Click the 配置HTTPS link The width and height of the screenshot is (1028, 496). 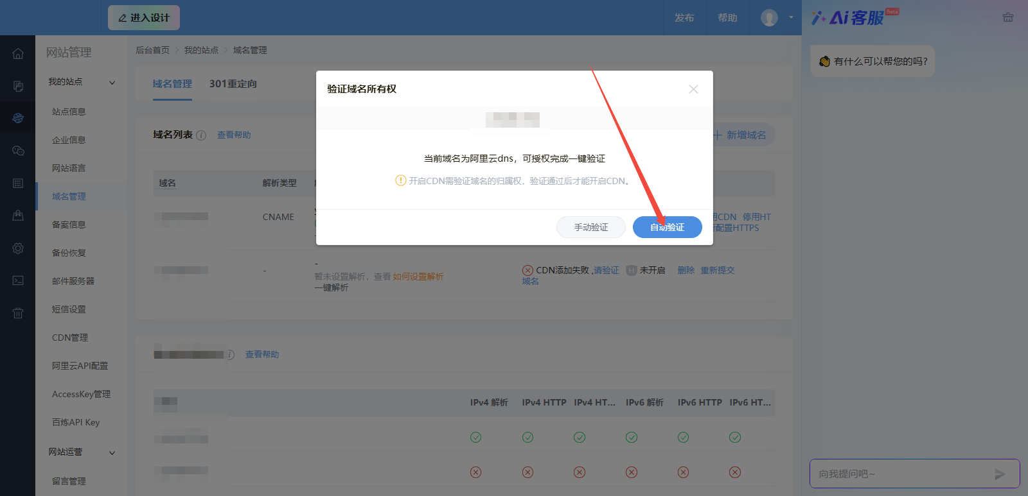tap(737, 228)
